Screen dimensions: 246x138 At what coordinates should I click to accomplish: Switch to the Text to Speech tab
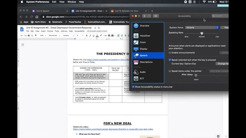[50, 11]
